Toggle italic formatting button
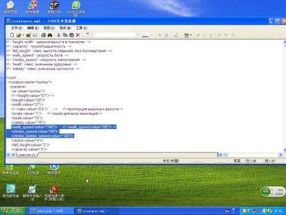Viewport: 286px width, 215px height. 205,35
